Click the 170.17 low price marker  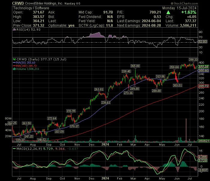coord(74,126)
